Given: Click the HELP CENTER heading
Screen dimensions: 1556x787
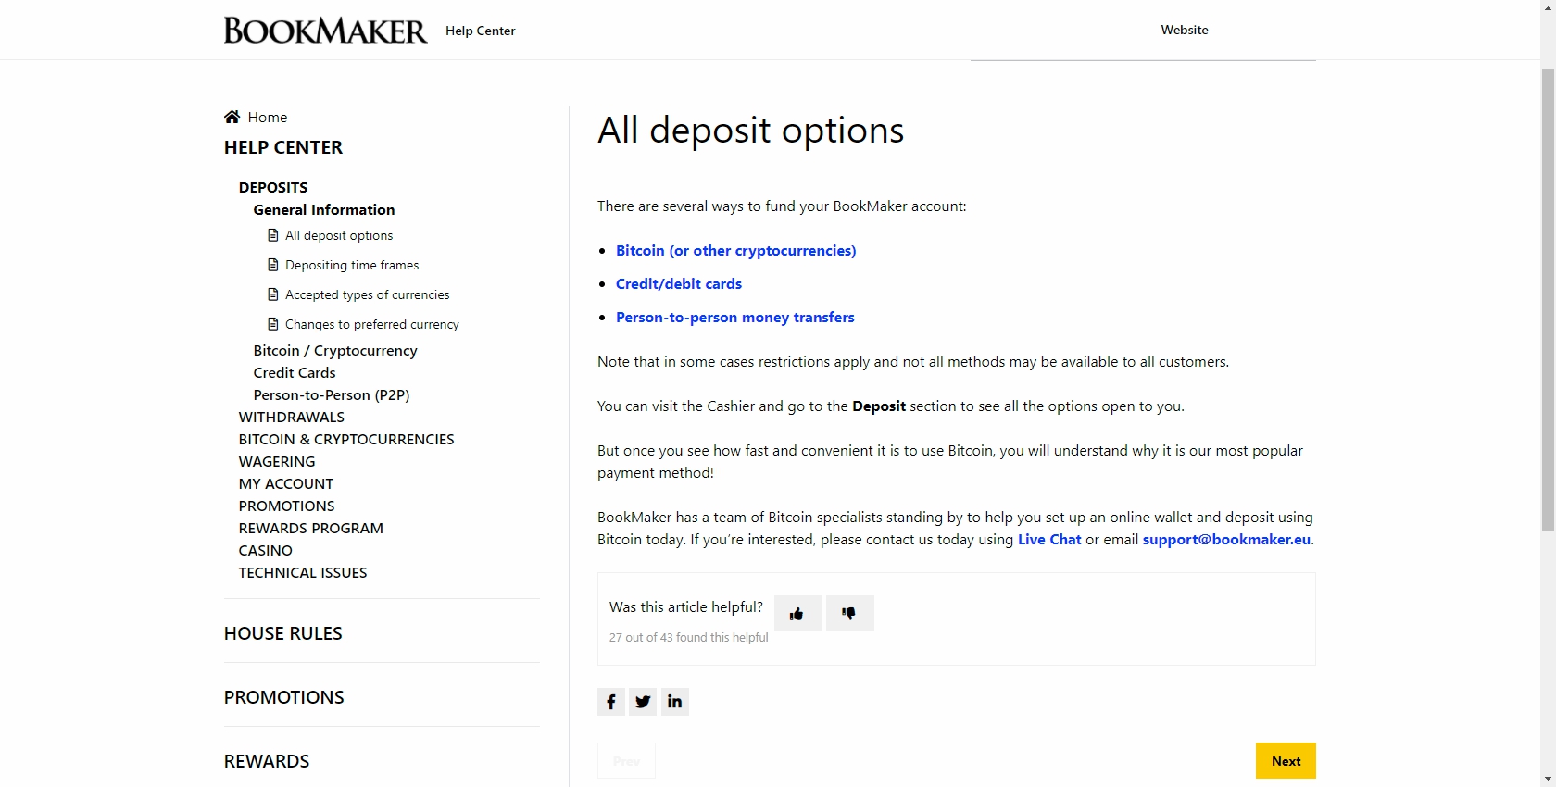Looking at the screenshot, I should [x=283, y=147].
